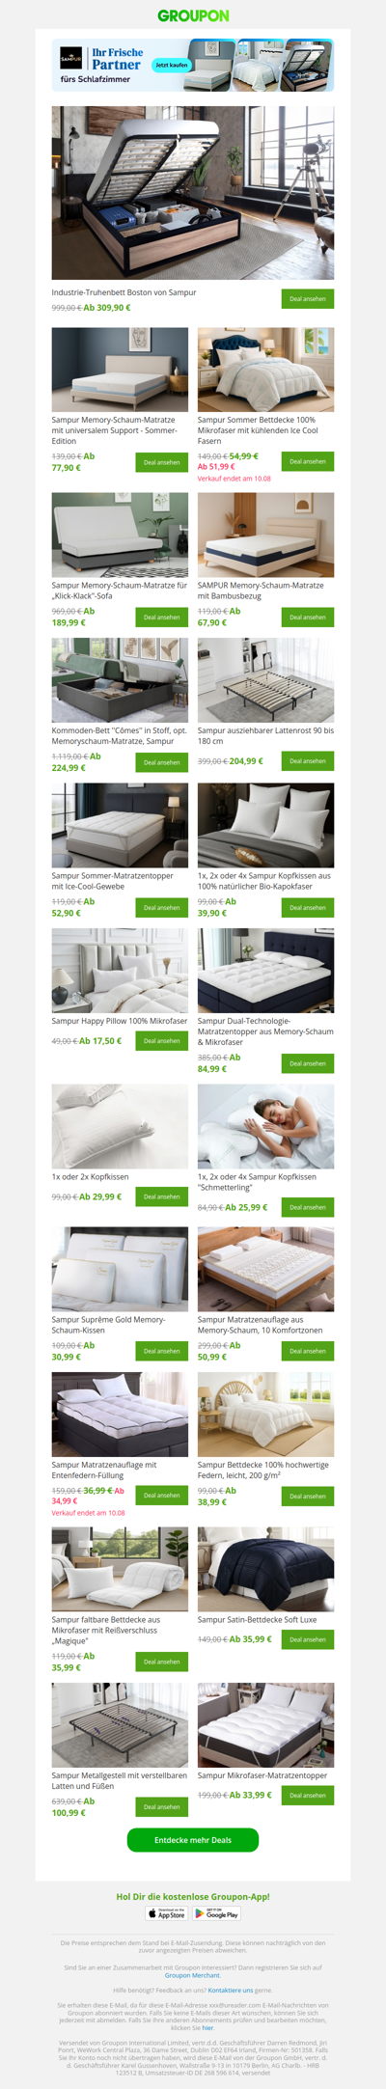The width and height of the screenshot is (386, 2089).
Task: Open Kommoden-Bett Cömes product image
Action: coord(120,680)
